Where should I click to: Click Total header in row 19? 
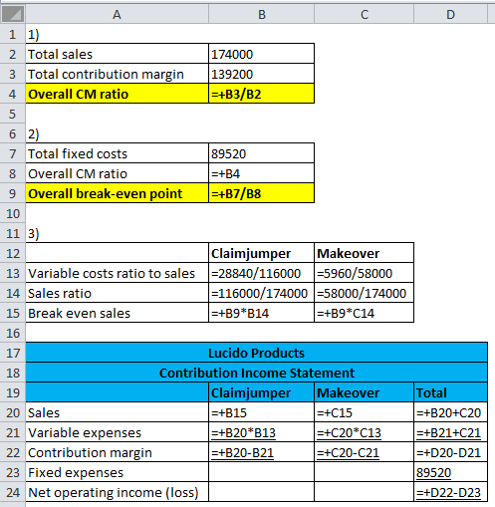click(x=451, y=392)
